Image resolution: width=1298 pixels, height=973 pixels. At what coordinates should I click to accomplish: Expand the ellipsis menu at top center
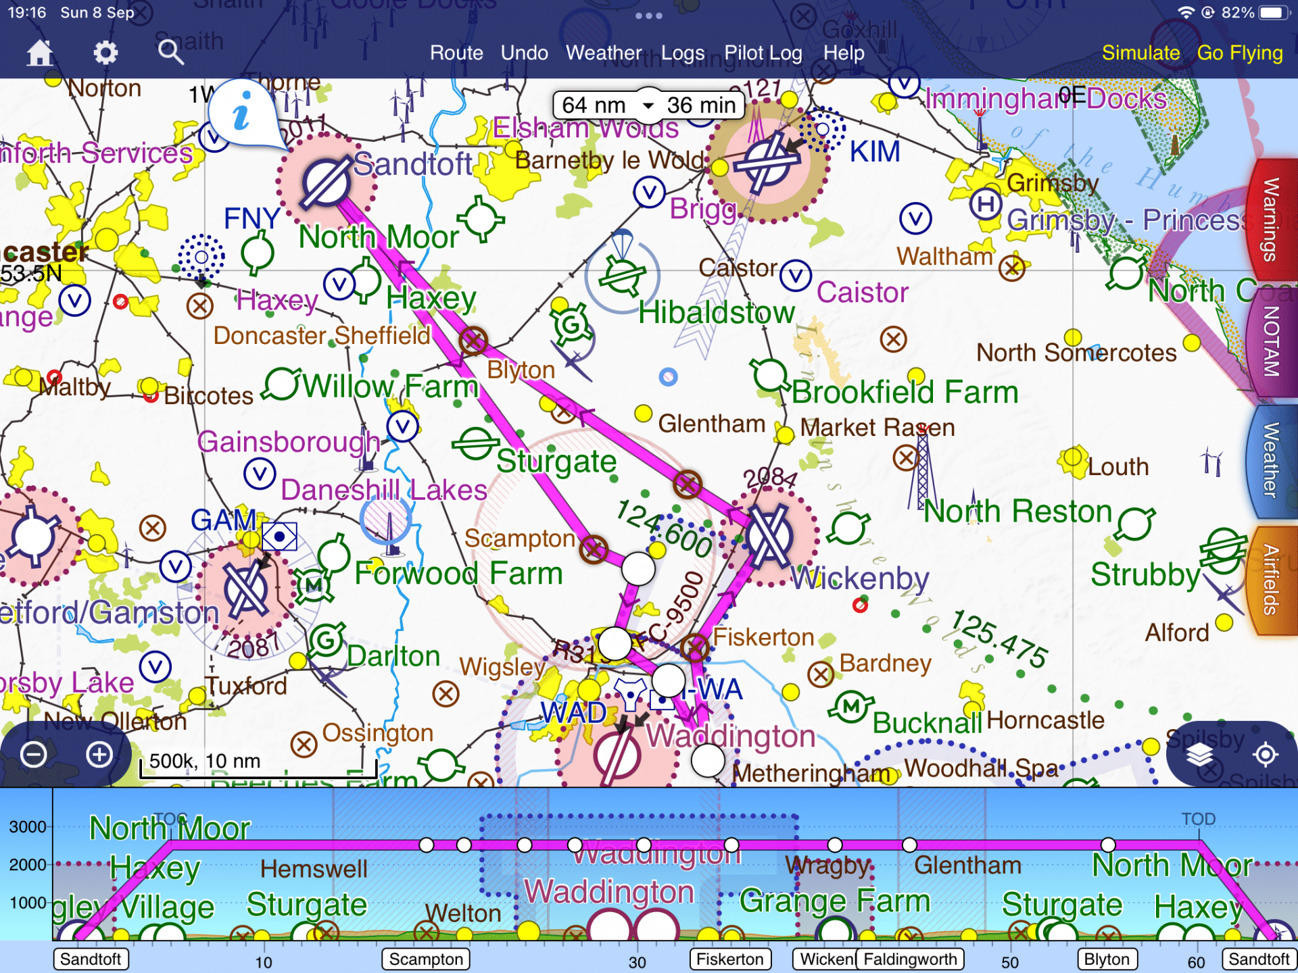tap(648, 15)
